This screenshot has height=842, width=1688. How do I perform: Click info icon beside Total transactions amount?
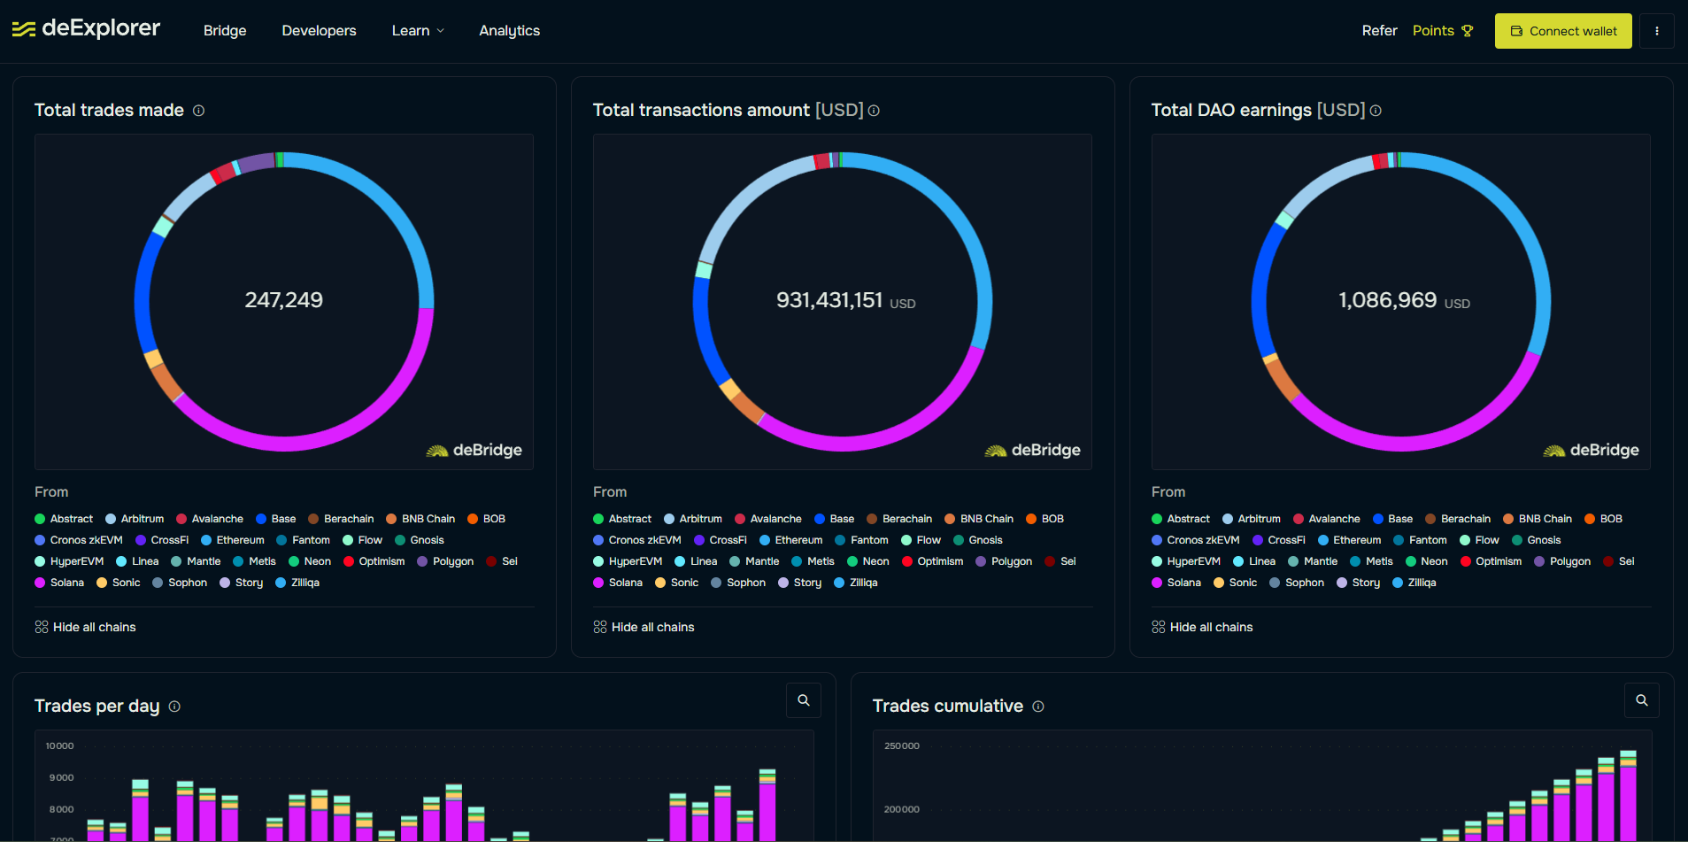874,111
